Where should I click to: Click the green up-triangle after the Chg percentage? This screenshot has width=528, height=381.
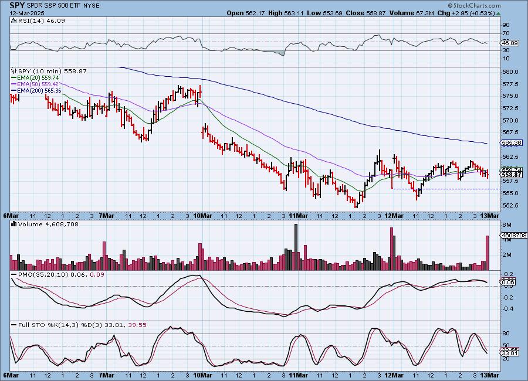point(498,13)
